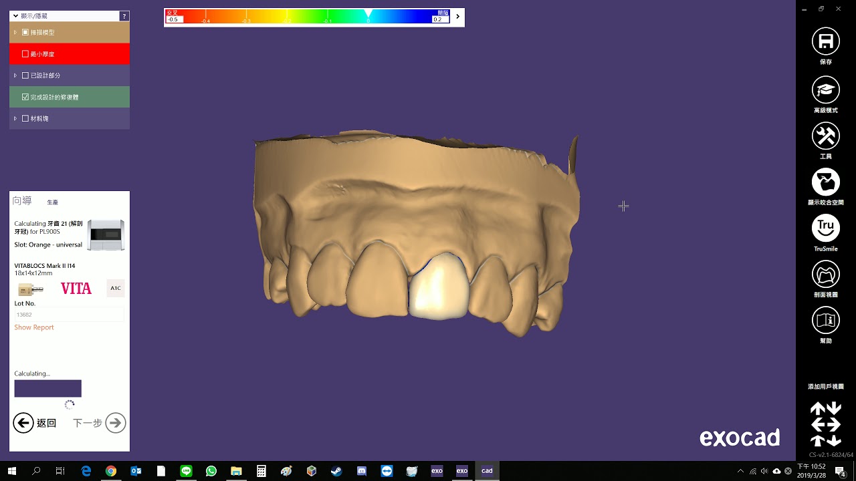This screenshot has width=856, height=481.
Task: Open TeamViewer from taskbar
Action: pyautogui.click(x=387, y=471)
